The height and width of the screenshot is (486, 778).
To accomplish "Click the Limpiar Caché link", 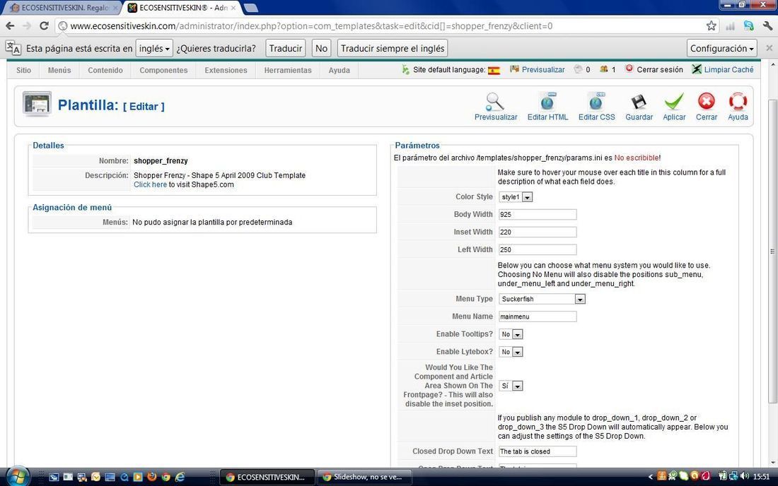I will [729, 69].
